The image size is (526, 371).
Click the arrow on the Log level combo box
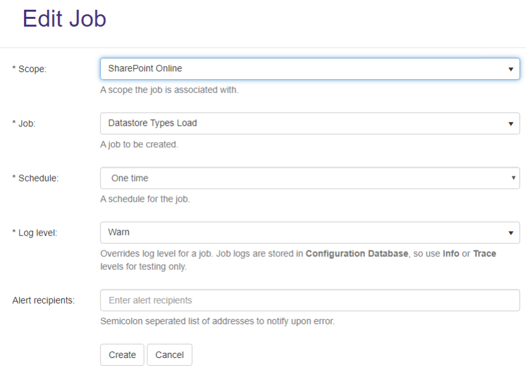511,232
